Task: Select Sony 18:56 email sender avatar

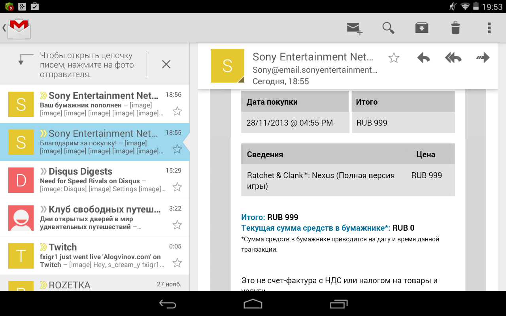Action: 21,105
